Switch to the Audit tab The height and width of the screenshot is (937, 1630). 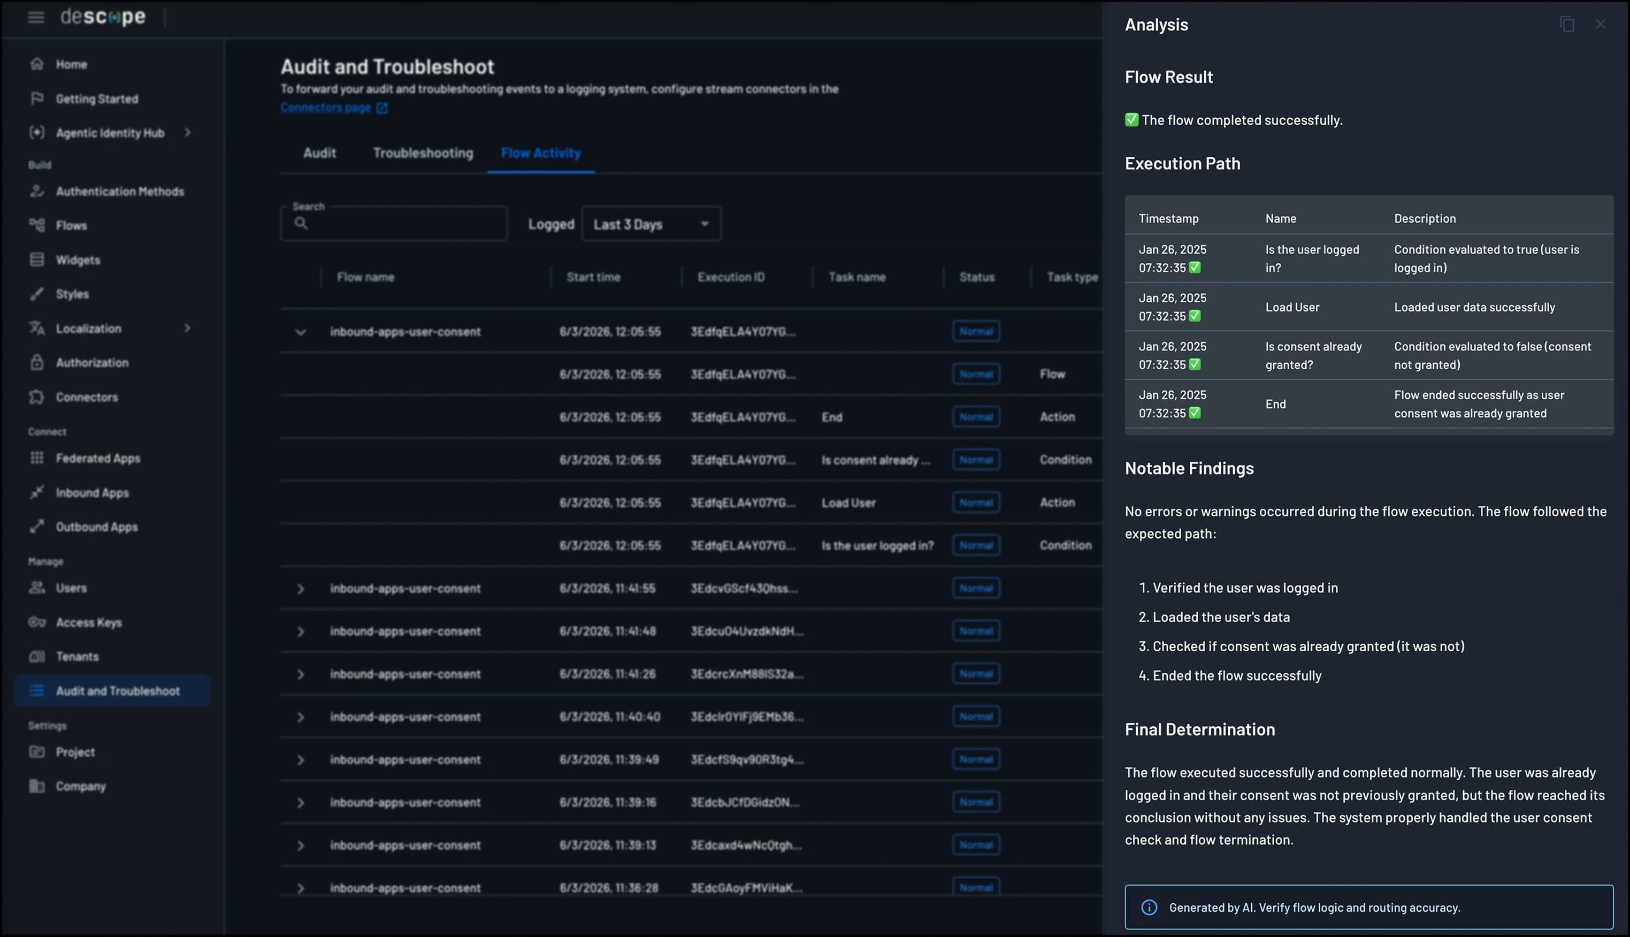coord(320,153)
